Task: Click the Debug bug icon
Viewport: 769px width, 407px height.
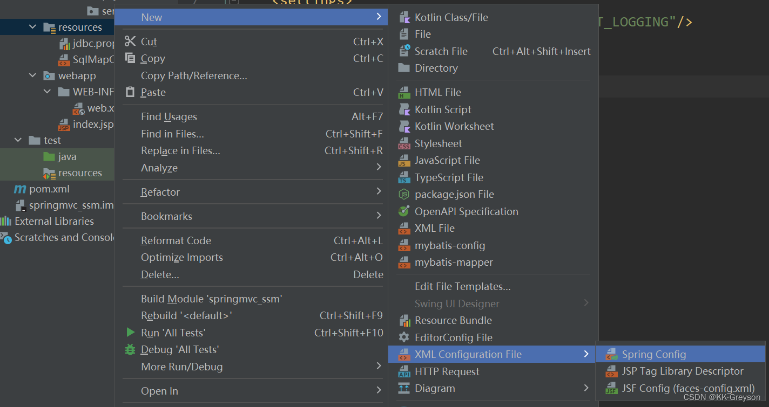Action: 130,349
